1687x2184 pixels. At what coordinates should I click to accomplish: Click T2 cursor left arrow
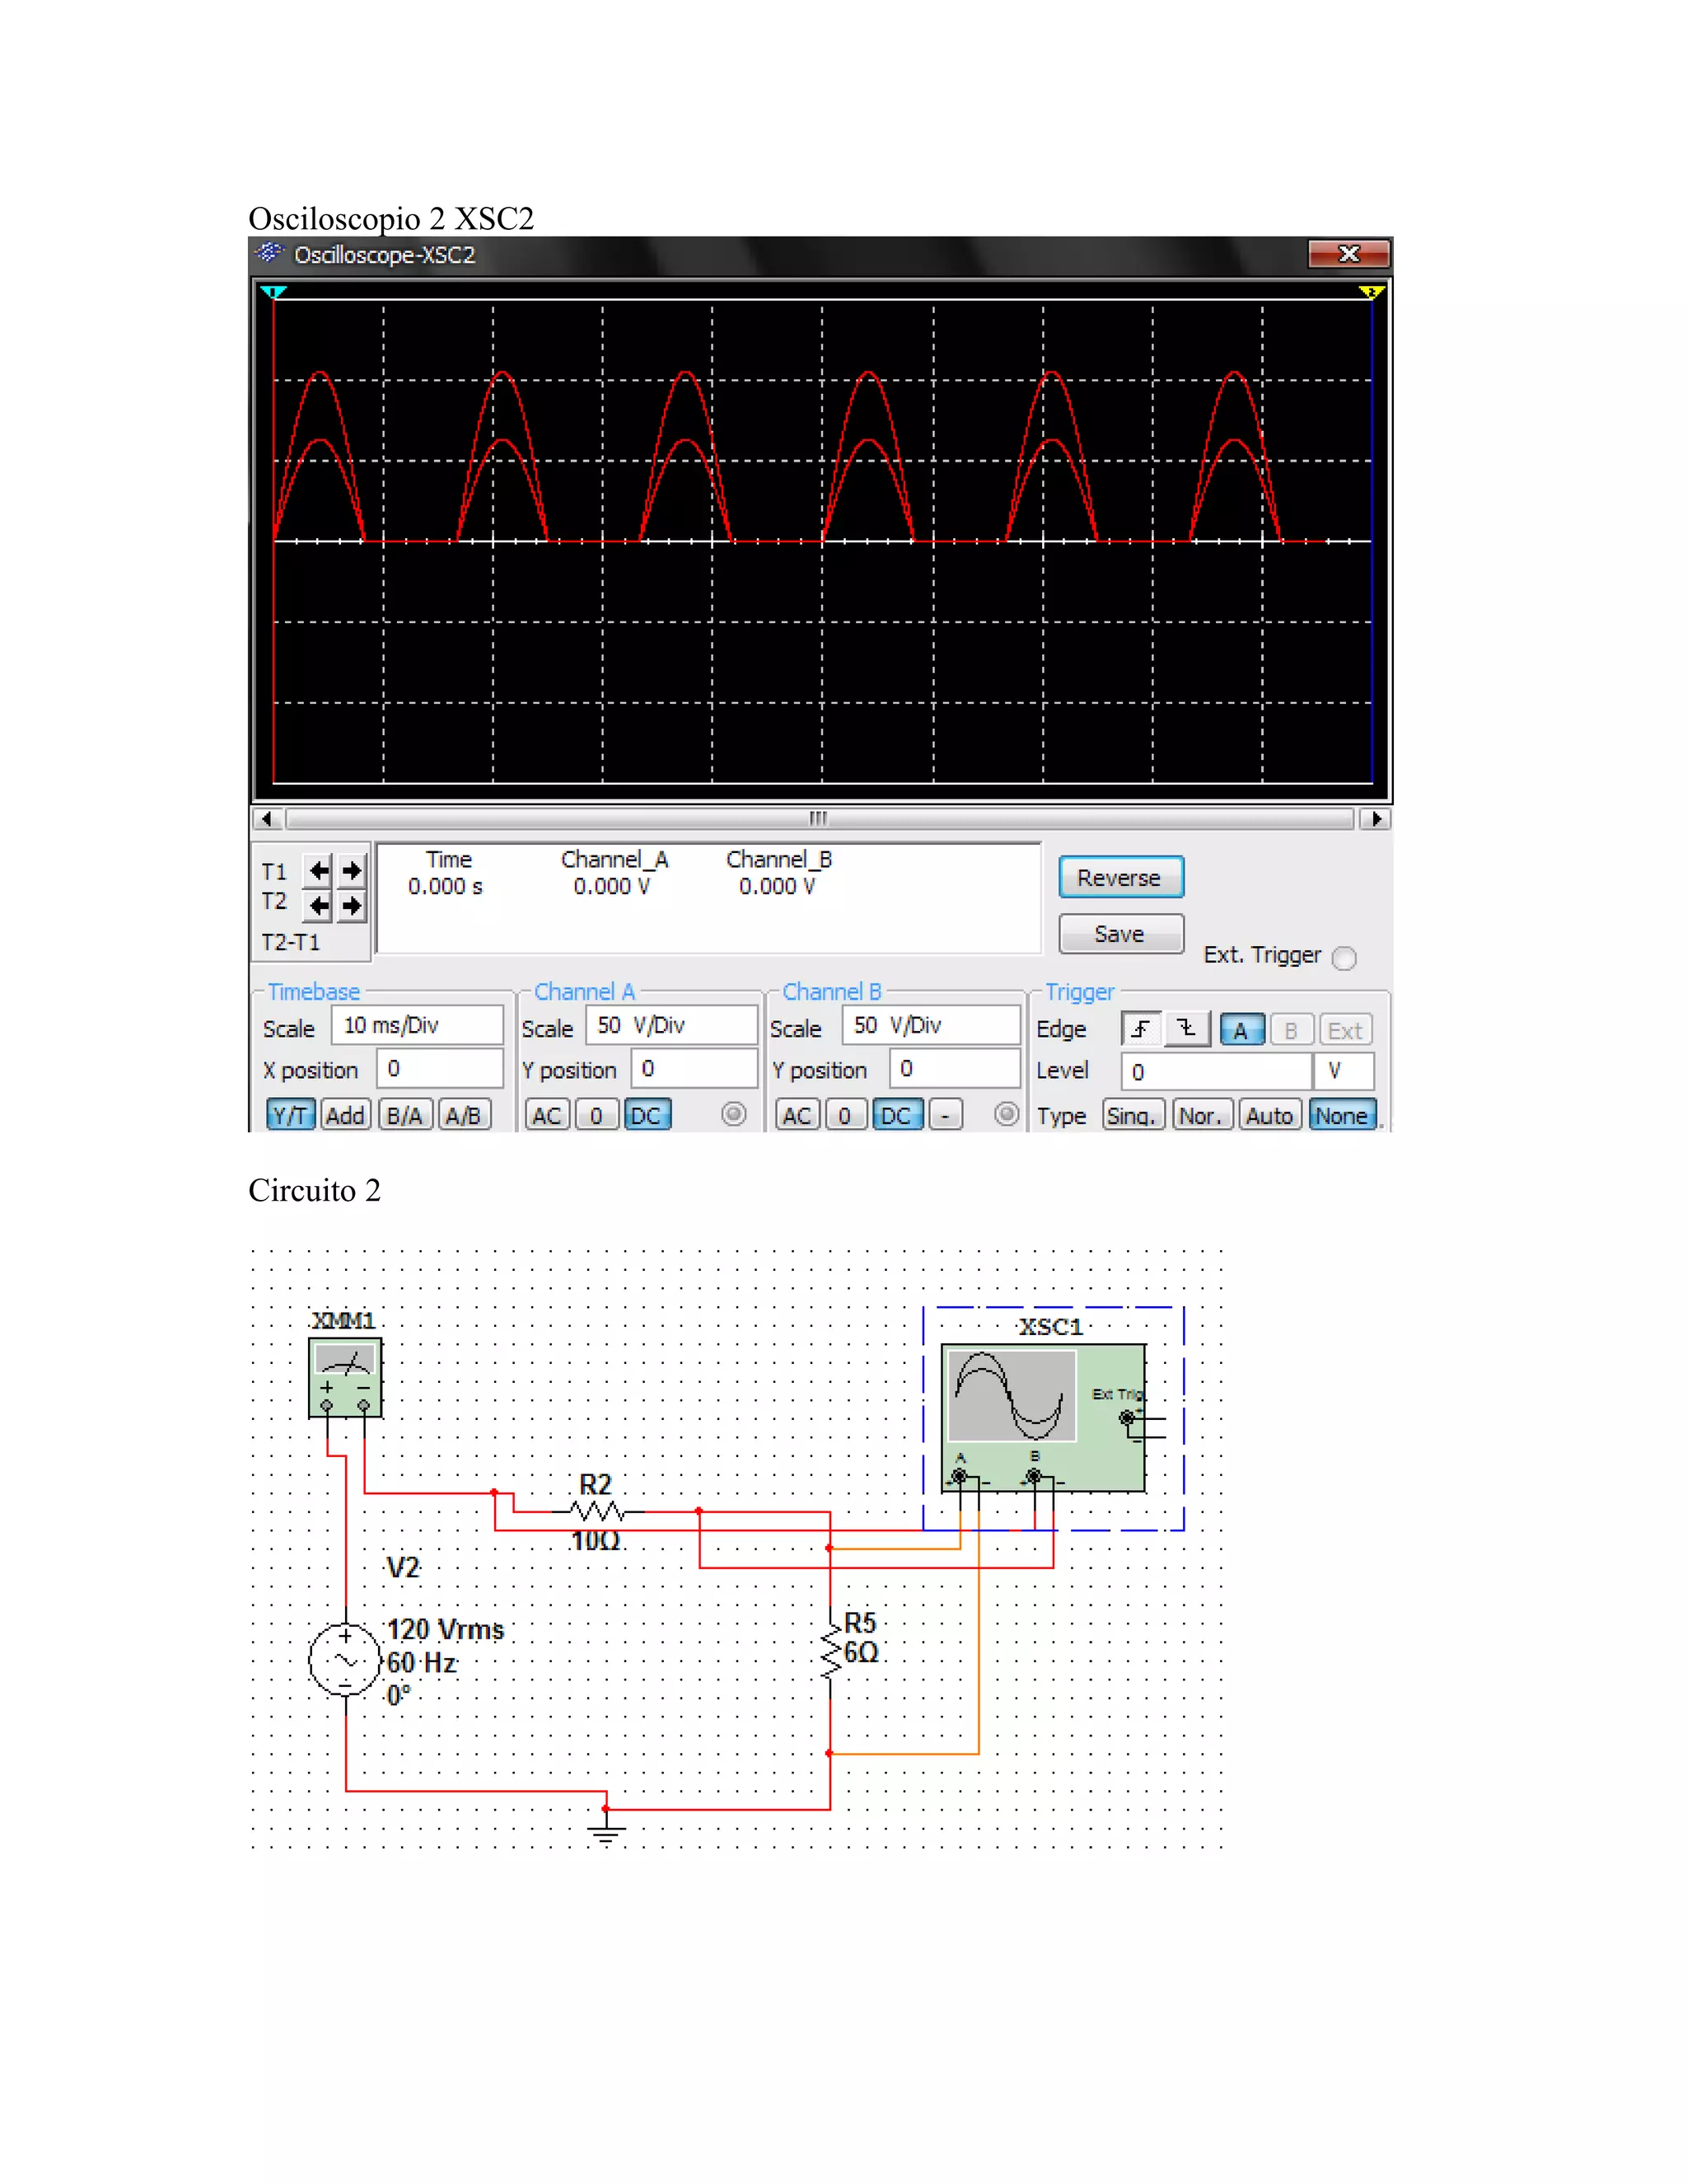(x=318, y=906)
